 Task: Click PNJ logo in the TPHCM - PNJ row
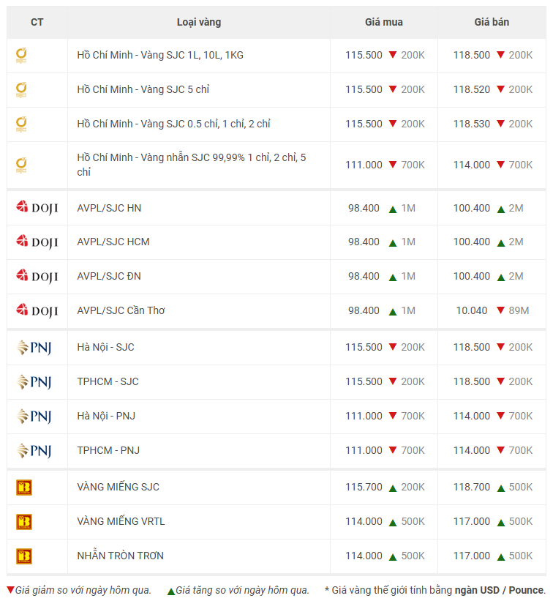(34, 451)
